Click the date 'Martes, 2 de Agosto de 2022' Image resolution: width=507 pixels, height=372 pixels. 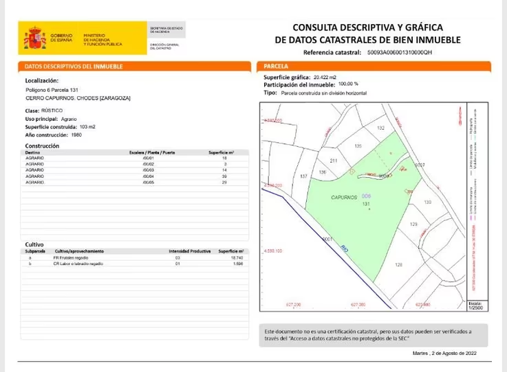[444, 353]
